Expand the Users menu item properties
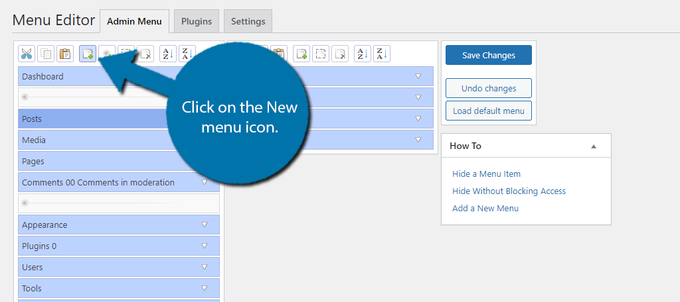The height and width of the screenshot is (302, 680). point(205,267)
